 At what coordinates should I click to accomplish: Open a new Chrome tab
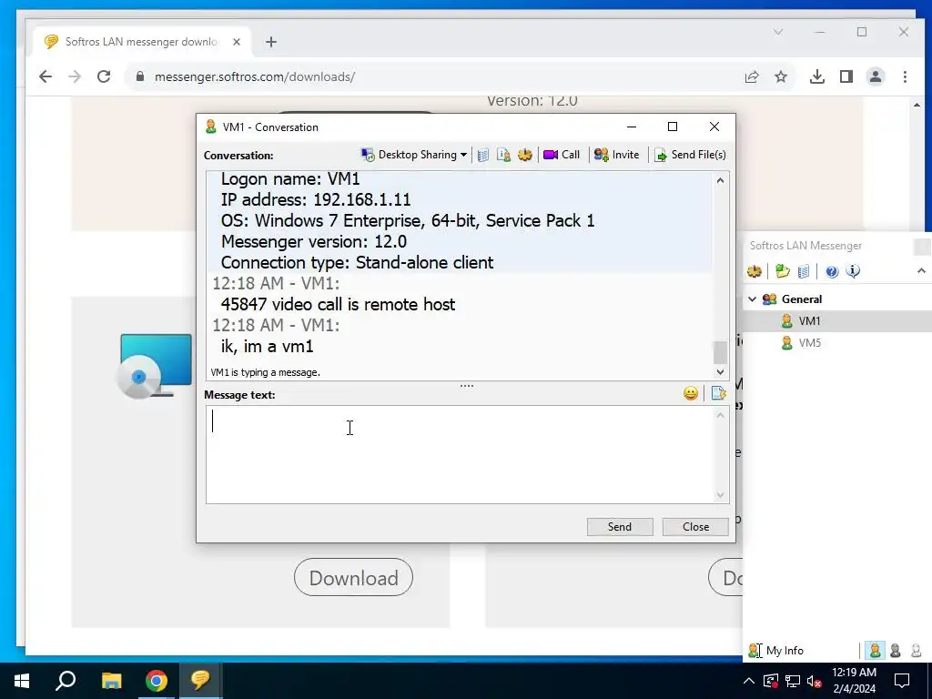coord(271,42)
